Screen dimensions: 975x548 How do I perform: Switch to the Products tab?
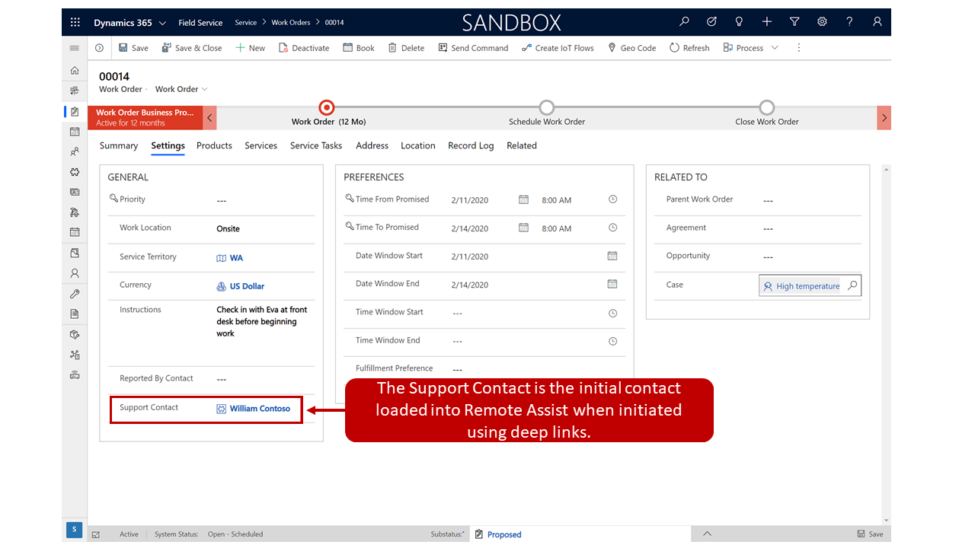pyautogui.click(x=214, y=145)
